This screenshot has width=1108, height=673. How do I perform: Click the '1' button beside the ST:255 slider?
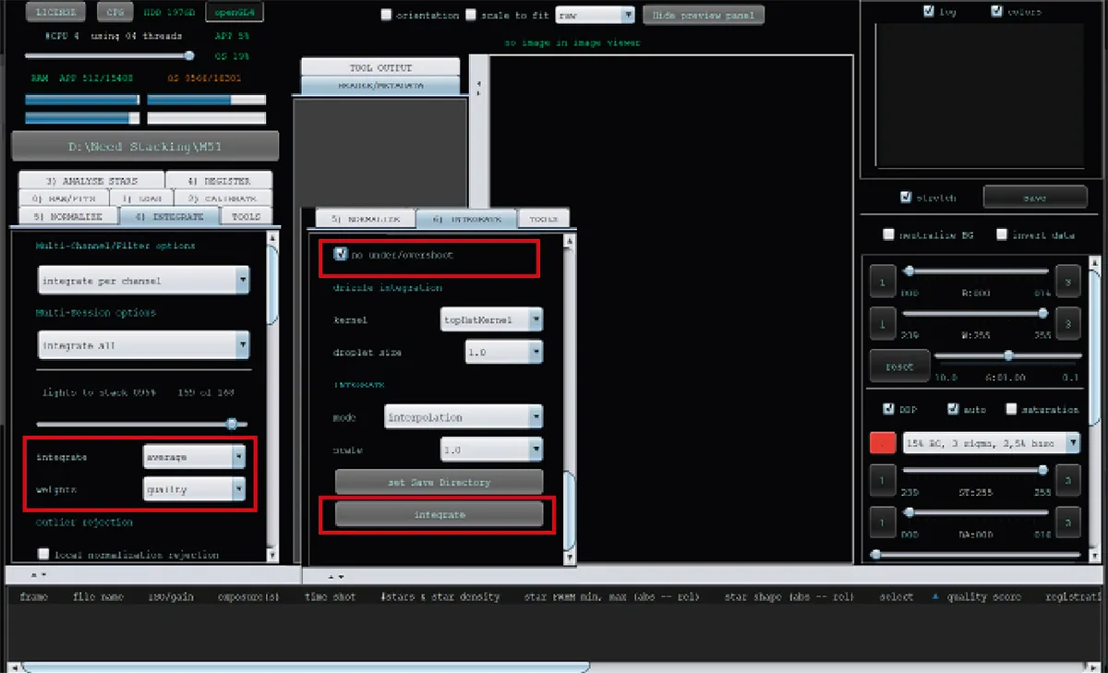[883, 480]
